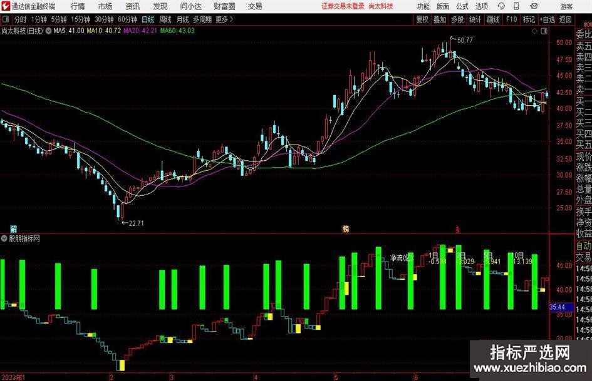Click the 复权 toolbar button

tap(422, 19)
